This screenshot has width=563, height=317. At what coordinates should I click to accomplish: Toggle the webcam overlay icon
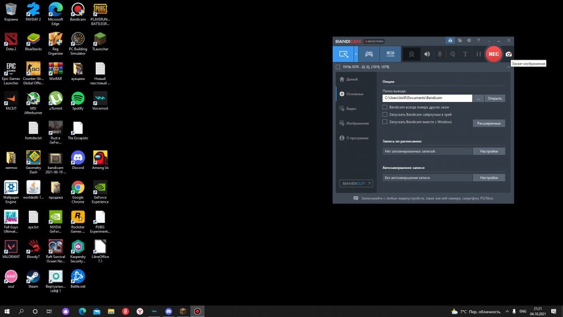pos(412,54)
